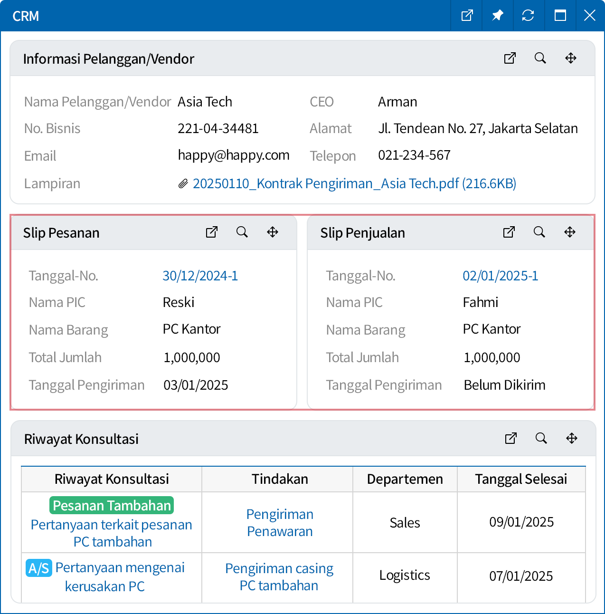The image size is (605, 614).
Task: Open sales slip 02/01/2025-1
Action: pos(501,276)
